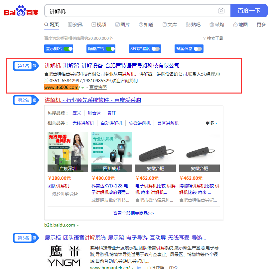This screenshot has width=274, height=269.
Task: Open the 展示柜-团队语音讲解系统 result title
Action: [x=125, y=237]
